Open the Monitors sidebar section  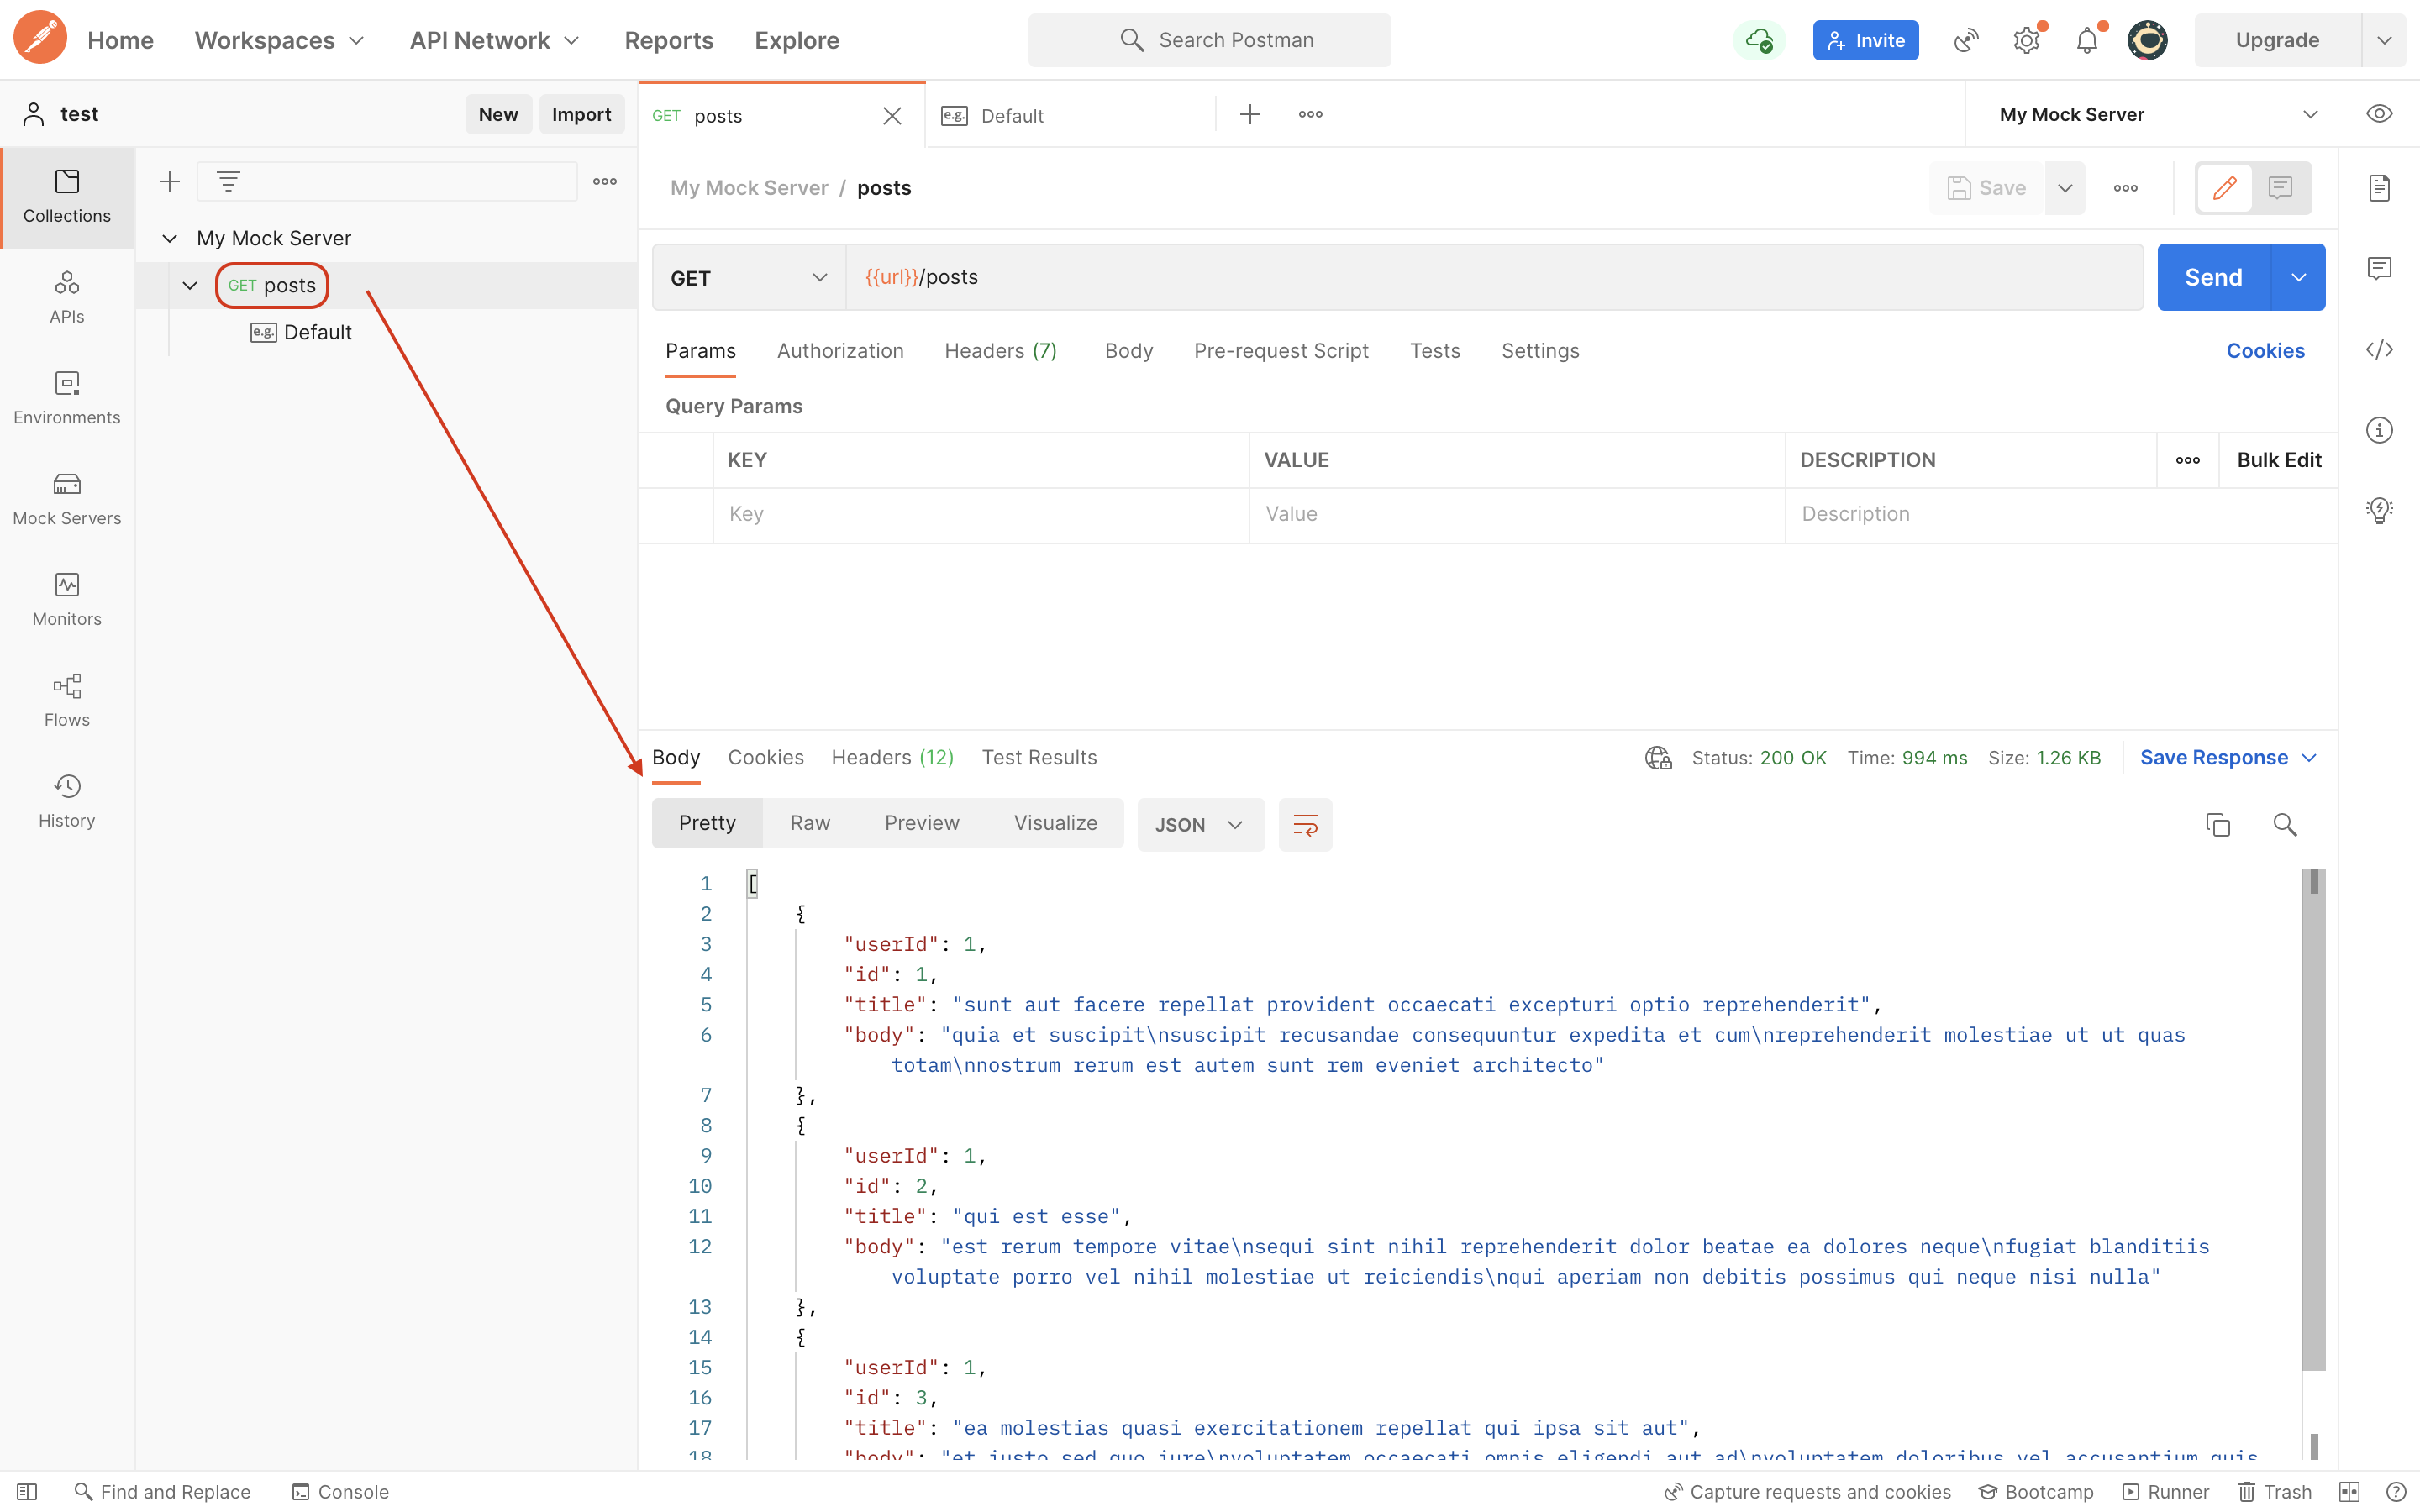[x=67, y=599]
